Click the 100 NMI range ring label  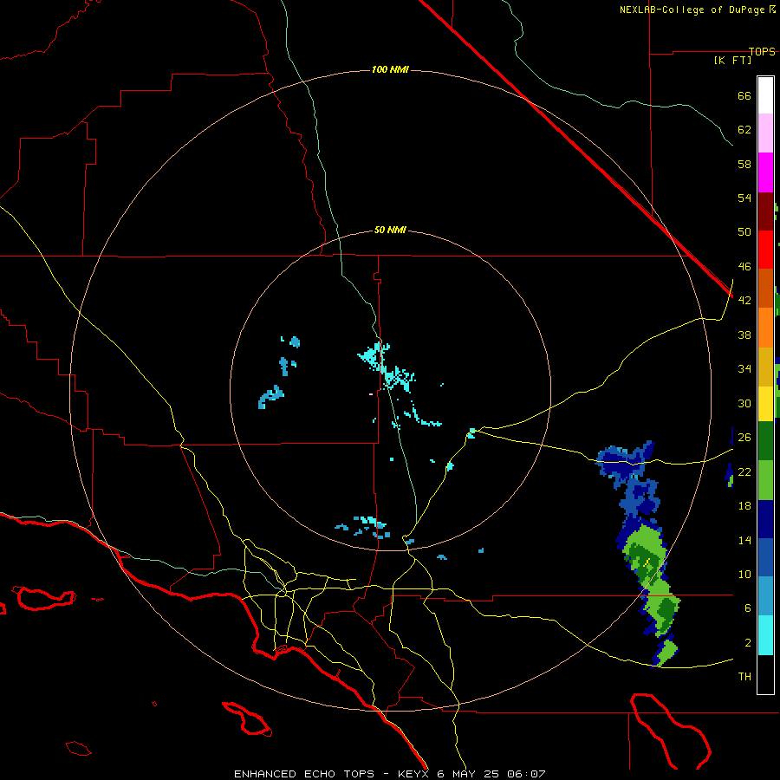point(390,69)
